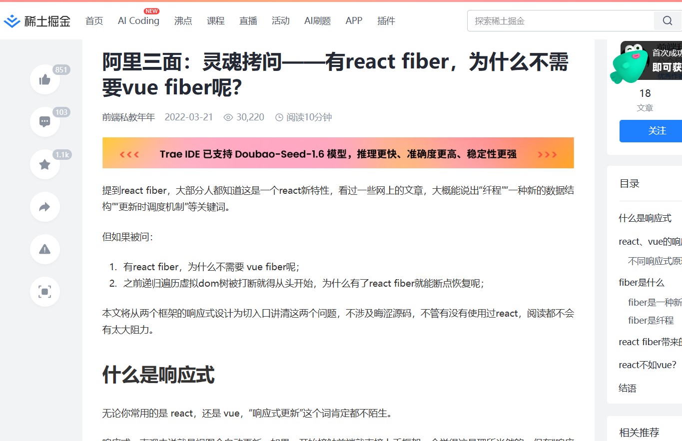
Task: Click the NEW badge above AI Coding
Action: pos(151,11)
